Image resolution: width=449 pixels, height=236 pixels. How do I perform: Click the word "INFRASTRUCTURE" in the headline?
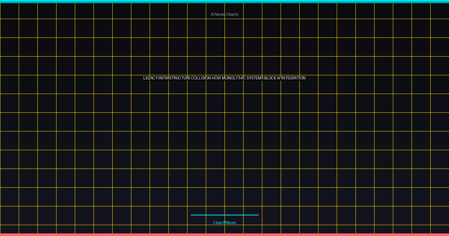pyautogui.click(x=174, y=78)
